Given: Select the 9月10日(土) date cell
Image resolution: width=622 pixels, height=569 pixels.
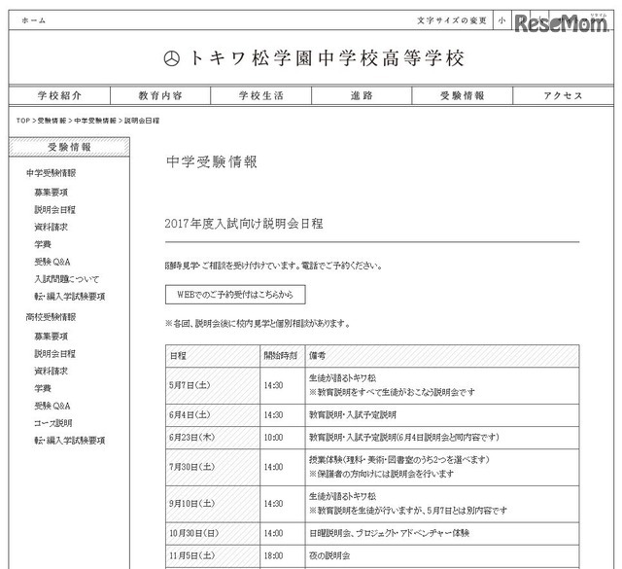Looking at the screenshot, I should point(213,504).
